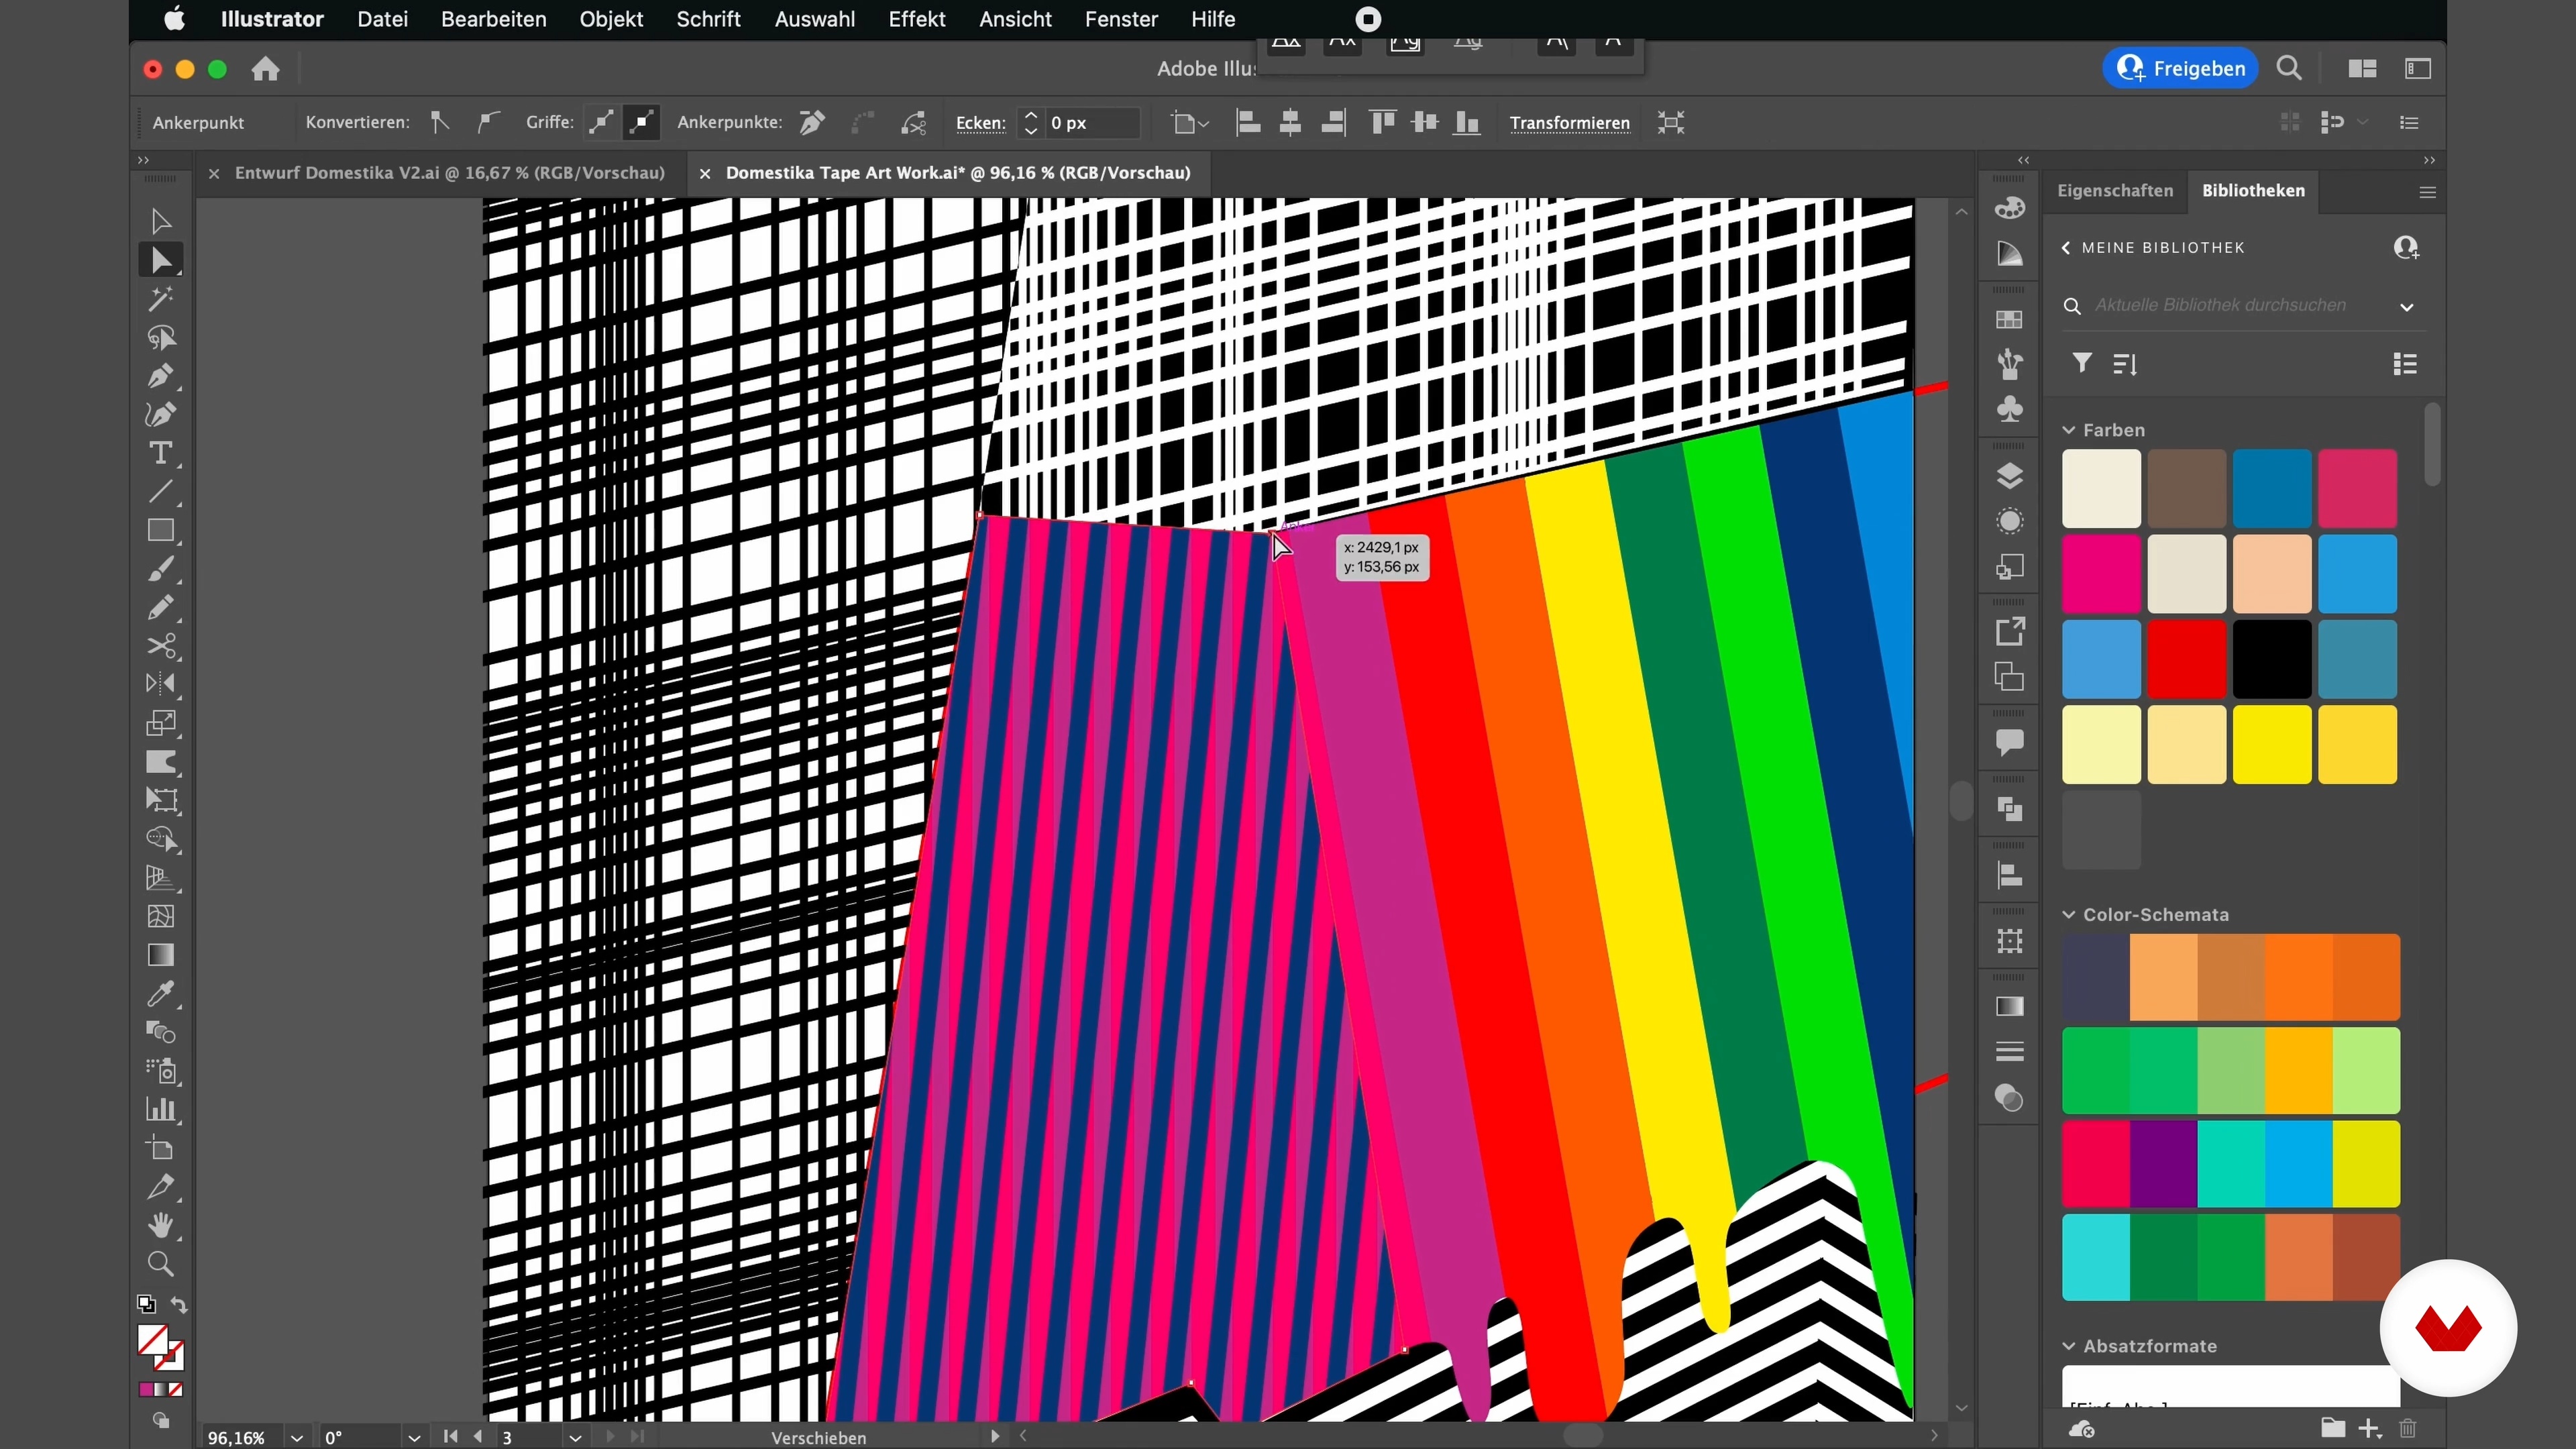
Task: Toggle none color mode below fill
Action: 176,1390
